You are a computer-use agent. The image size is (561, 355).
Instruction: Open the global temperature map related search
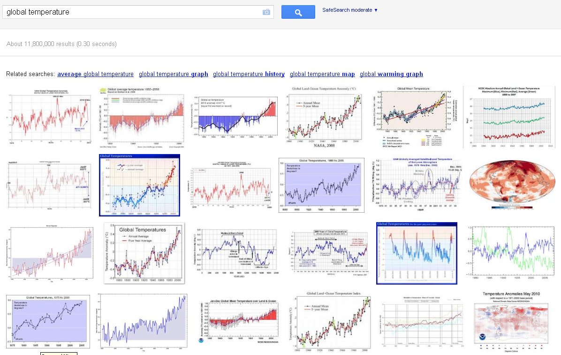(x=322, y=74)
